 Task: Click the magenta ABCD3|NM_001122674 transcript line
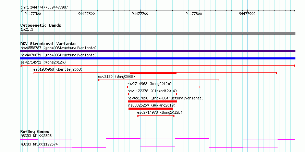[158, 147]
